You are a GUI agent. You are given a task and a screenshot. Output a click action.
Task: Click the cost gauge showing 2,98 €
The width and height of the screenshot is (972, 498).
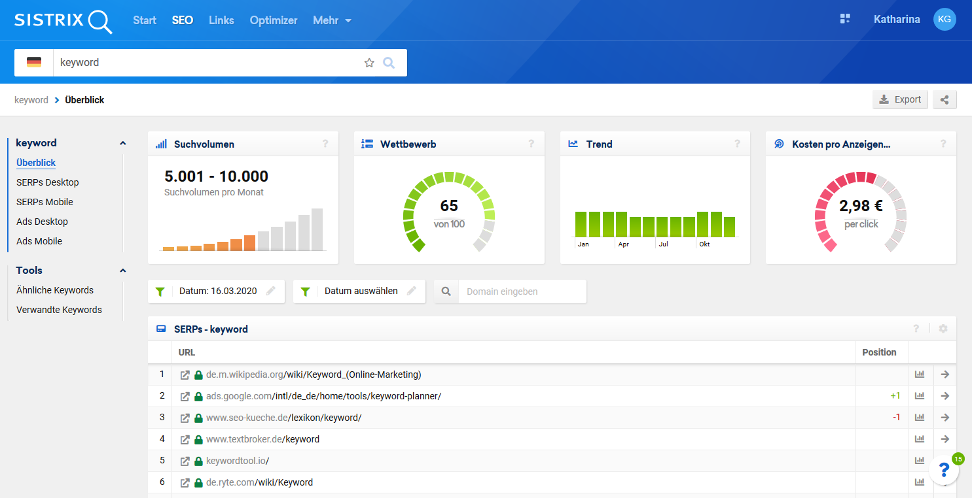pos(861,212)
